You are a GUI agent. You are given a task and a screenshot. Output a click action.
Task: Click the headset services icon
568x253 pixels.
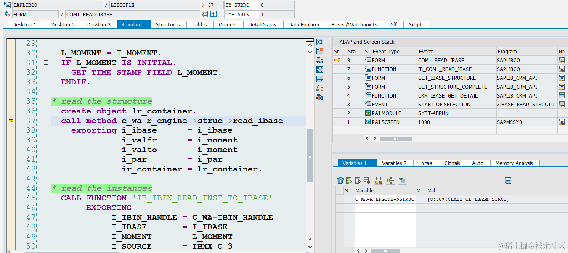(x=320, y=88)
